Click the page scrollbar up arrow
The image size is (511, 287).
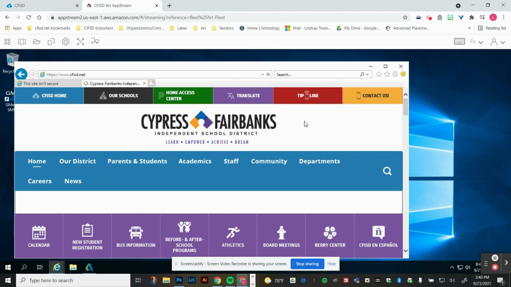point(406,94)
